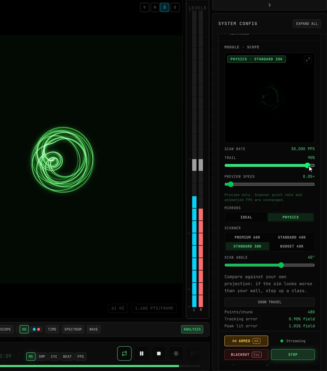Image resolution: width=327 pixels, height=371 pixels.
Task: Click the System Config title
Action: click(238, 23)
